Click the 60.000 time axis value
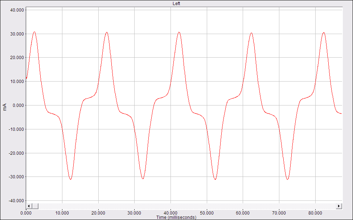The height and width of the screenshot is (220, 353). point(243,213)
